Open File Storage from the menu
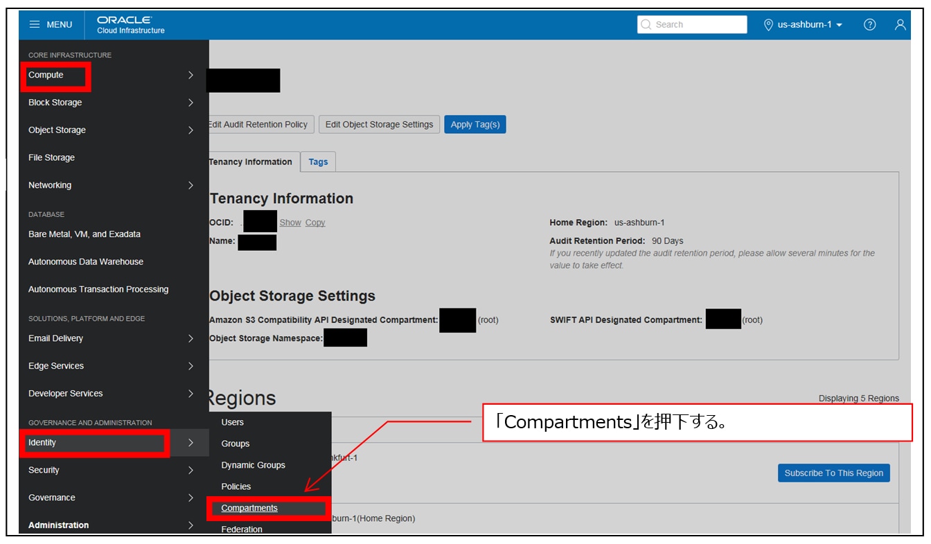This screenshot has height=544, width=931. click(x=51, y=157)
